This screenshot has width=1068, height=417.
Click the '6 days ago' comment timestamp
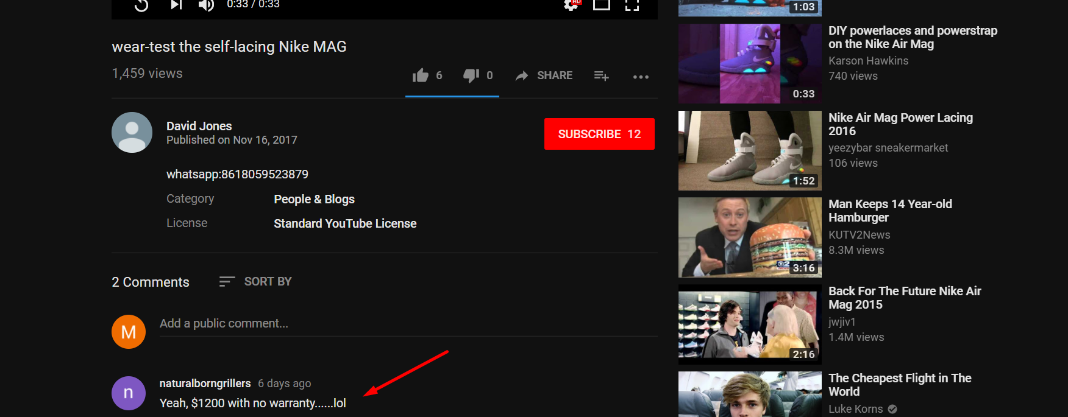(284, 384)
